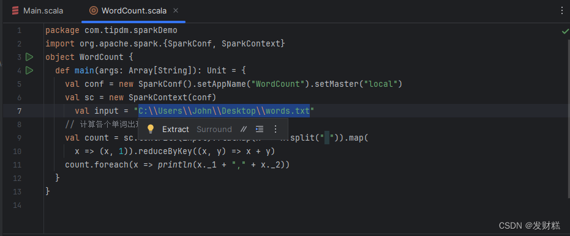Screen dimensions: 570x236
Task: Choose the Surround action
Action: coord(214,129)
